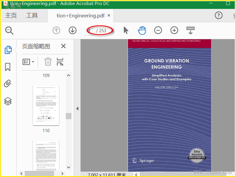Select the tion+Engineering.pdf document tab
Screen dimensions: 236x177
coord(81,16)
